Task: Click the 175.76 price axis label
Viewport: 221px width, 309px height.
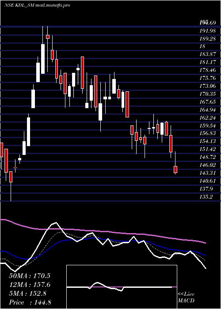Action: coord(208,78)
